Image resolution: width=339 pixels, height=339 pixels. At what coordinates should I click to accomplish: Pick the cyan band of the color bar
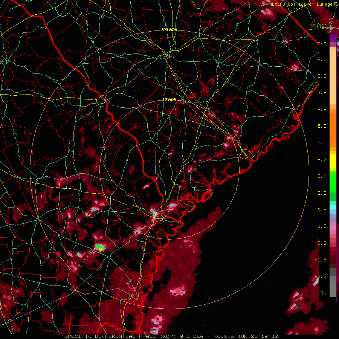333,207
